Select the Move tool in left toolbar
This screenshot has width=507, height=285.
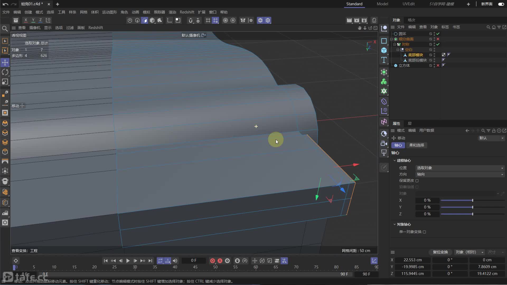click(5, 63)
